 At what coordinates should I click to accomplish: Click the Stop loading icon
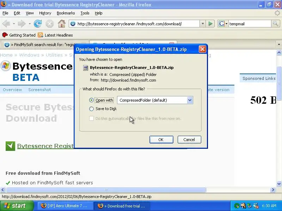tap(49, 24)
